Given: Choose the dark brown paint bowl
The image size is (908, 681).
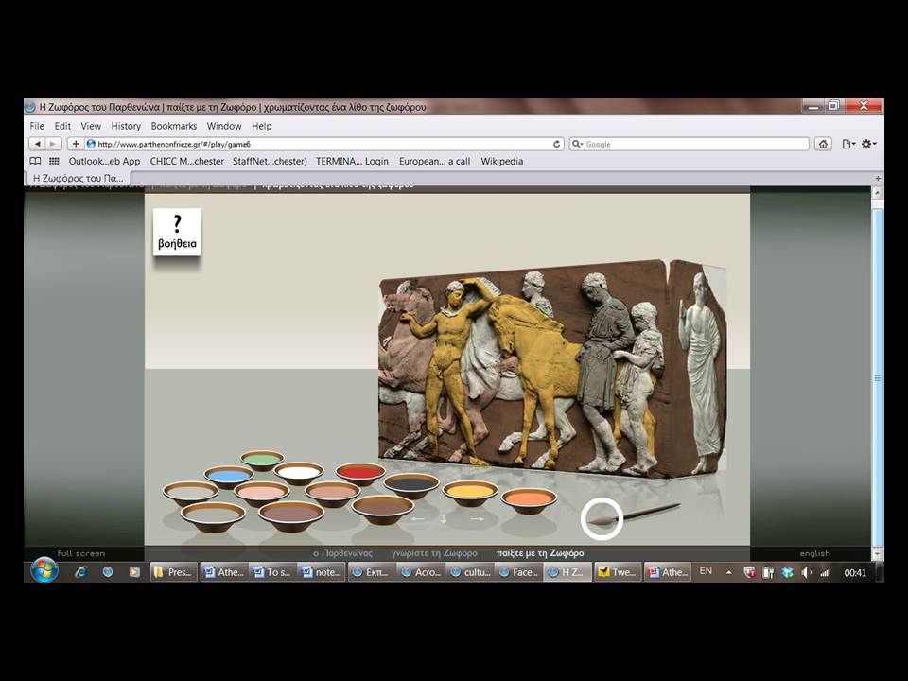Looking at the screenshot, I should pos(383,510).
